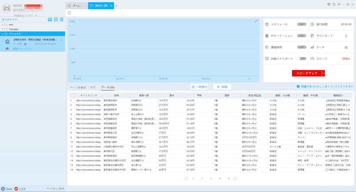
Task: Expand the Samples folder
Action: pos(2,29)
